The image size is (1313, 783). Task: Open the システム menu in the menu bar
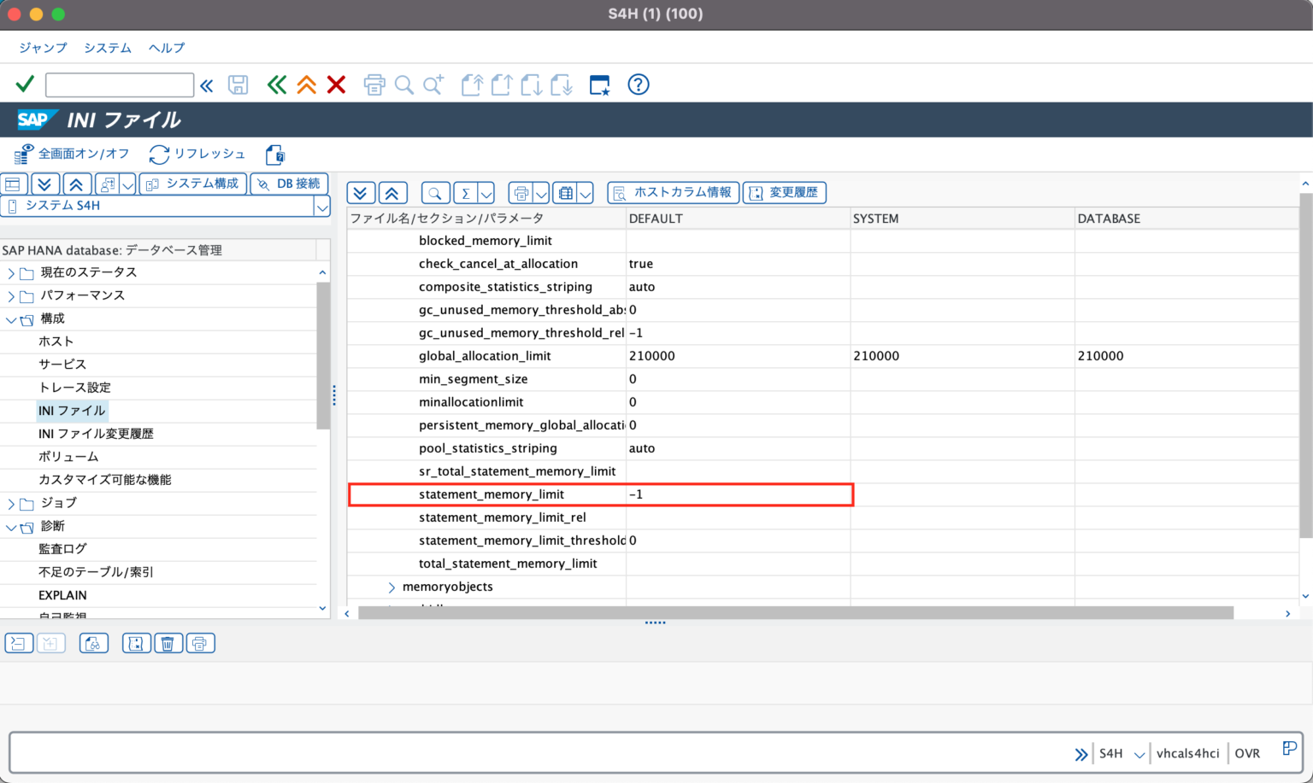coord(107,48)
